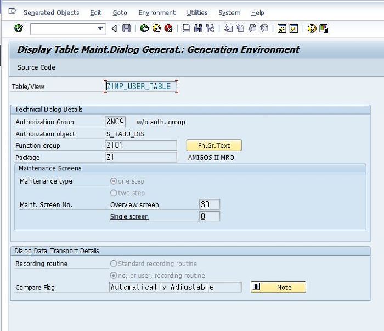Screen dimensions: 384x331
Task: Click the Last Page icon
Action: [264, 28]
